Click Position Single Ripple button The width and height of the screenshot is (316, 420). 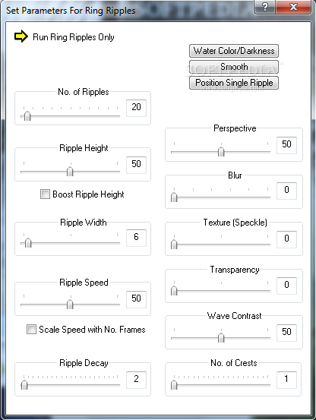click(x=234, y=83)
